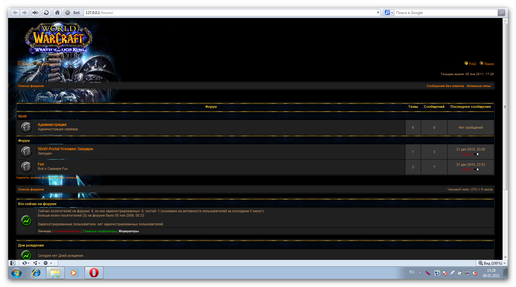
Task: View latest post in WoW-Portal Успешно Запущен row
Action: (x=476, y=154)
